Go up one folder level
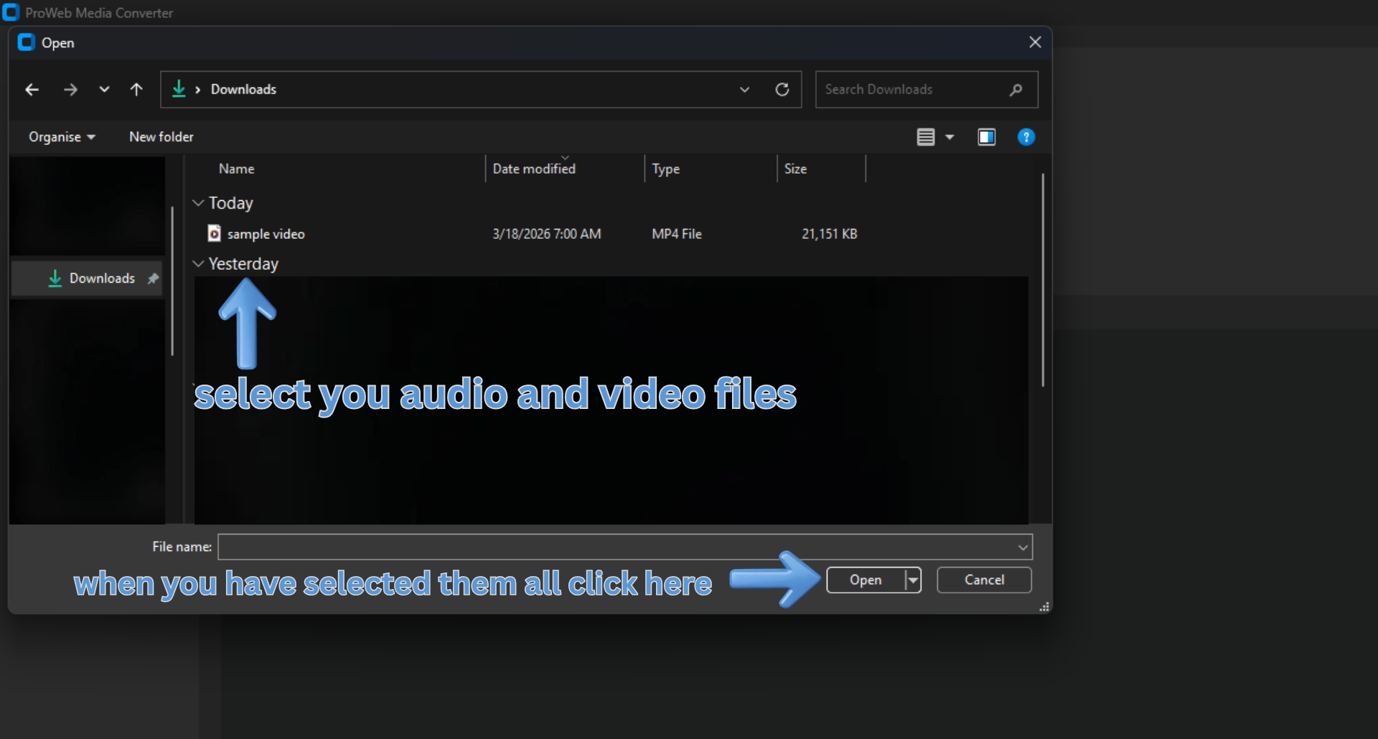The width and height of the screenshot is (1378, 739). click(x=136, y=89)
